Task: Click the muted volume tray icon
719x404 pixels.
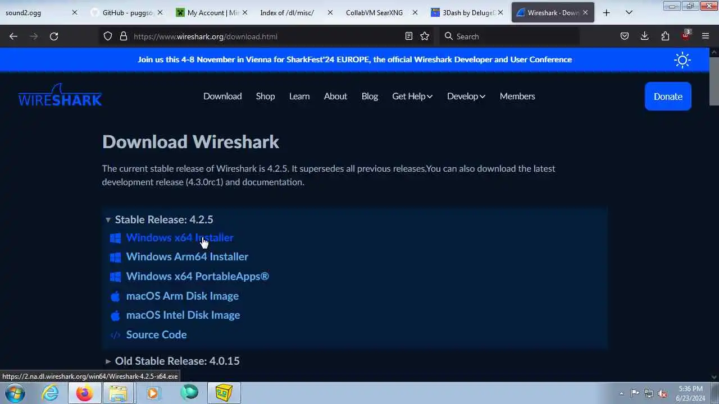Action: pyautogui.click(x=663, y=393)
